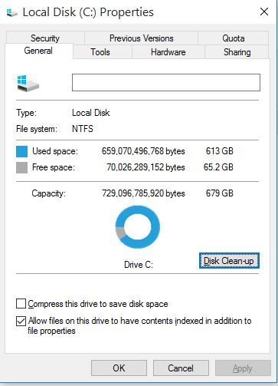Go to the Sharing tab
Viewport: 278px width, 386px height.
[x=237, y=52]
